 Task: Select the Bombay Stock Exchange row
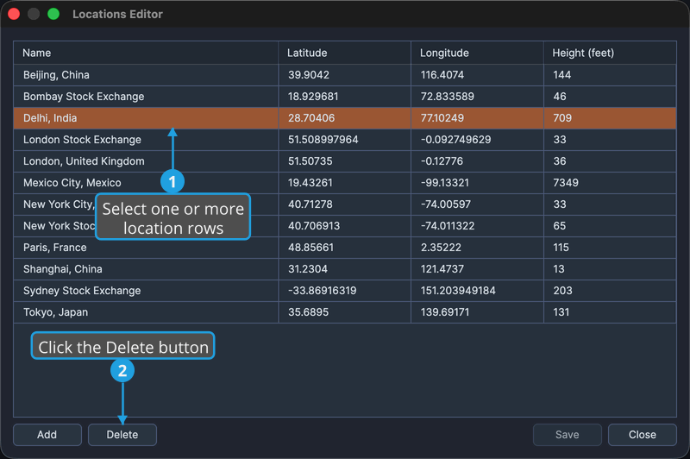(x=344, y=97)
